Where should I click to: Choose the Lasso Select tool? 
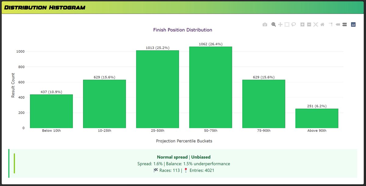293,25
